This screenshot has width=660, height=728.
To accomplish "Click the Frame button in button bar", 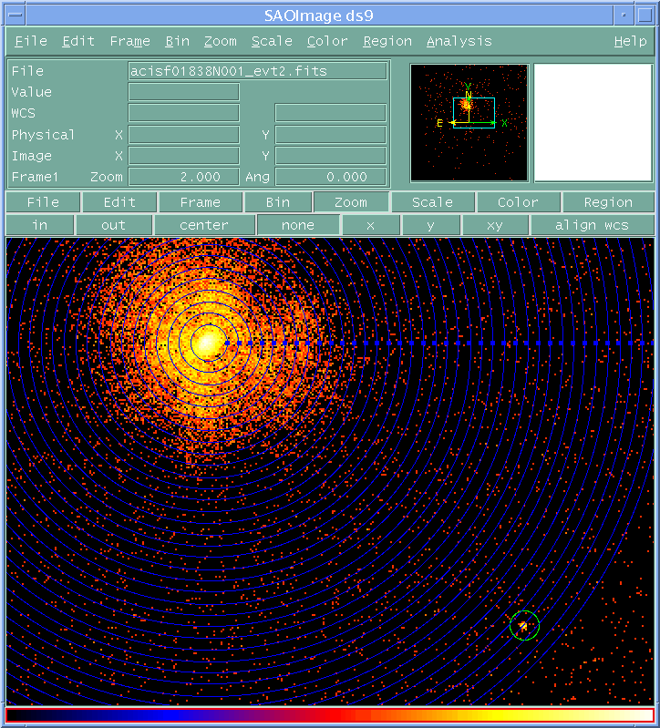I will 201,202.
